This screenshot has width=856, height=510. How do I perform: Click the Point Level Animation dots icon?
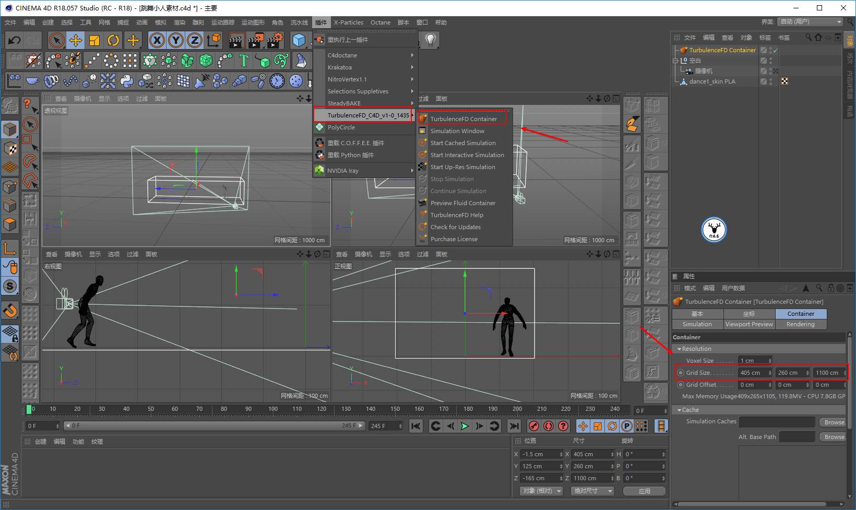641,426
